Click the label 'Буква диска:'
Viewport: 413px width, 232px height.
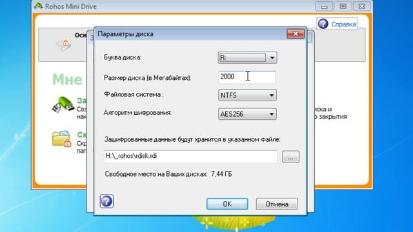(x=123, y=57)
